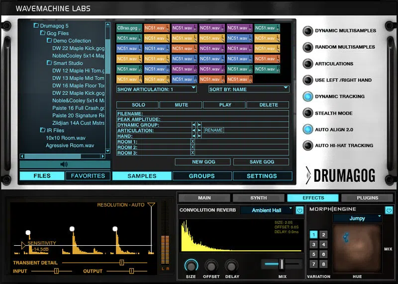Turn on Stealth Mode

point(308,113)
